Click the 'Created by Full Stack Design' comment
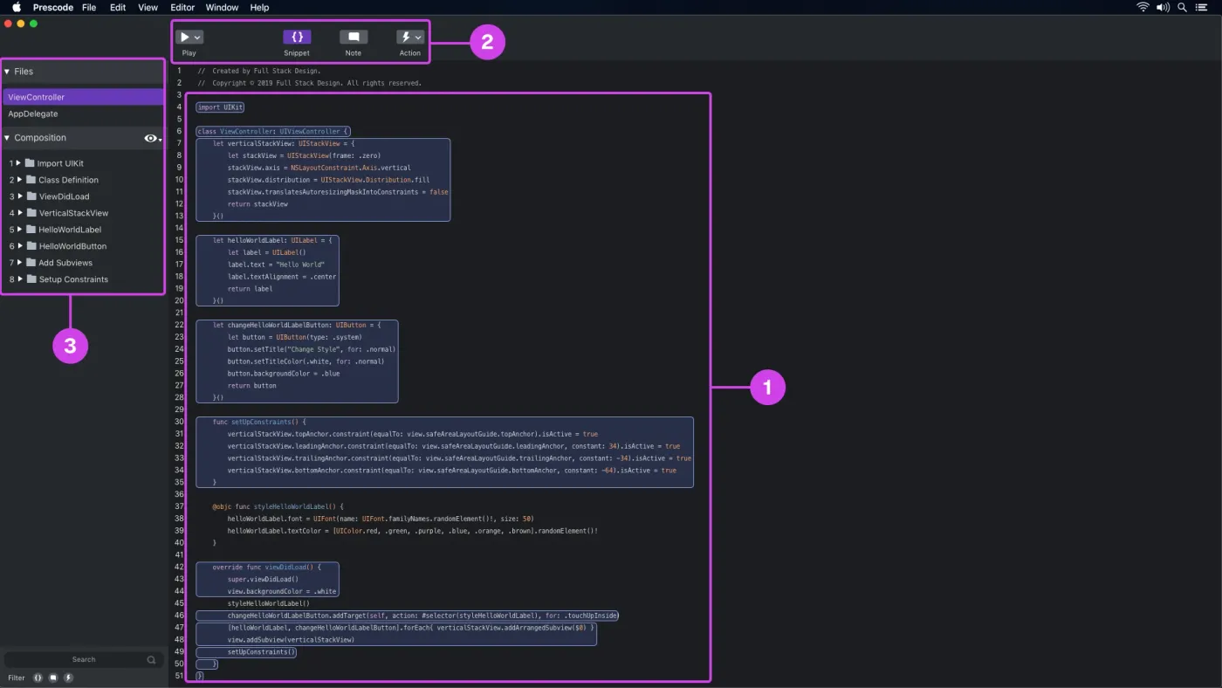This screenshot has width=1222, height=688. 259,72
